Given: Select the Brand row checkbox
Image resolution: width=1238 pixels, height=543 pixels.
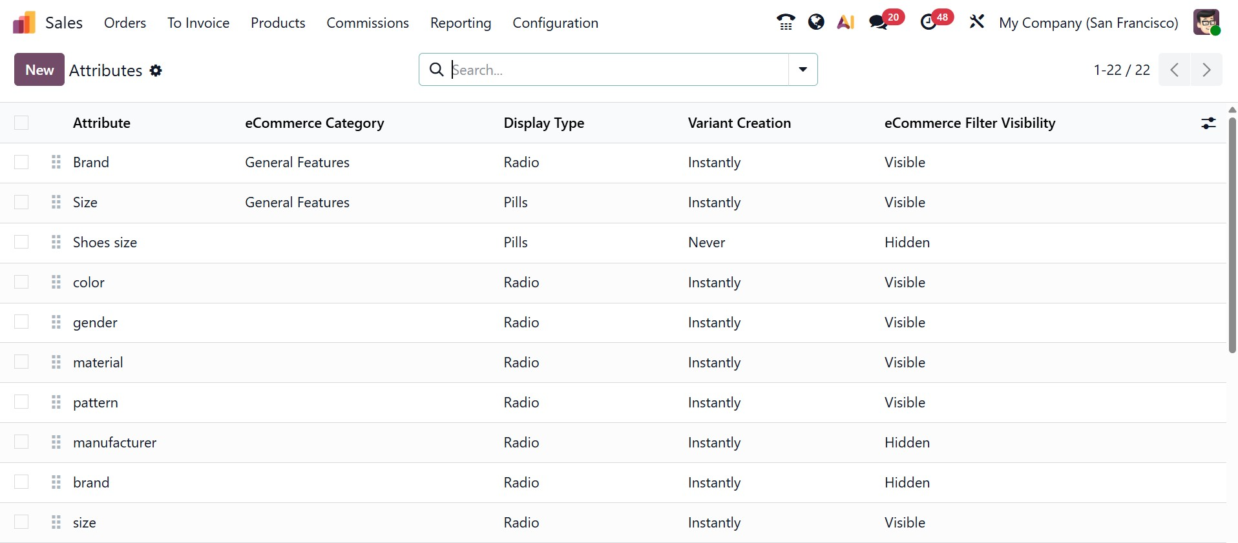Looking at the screenshot, I should 21,162.
